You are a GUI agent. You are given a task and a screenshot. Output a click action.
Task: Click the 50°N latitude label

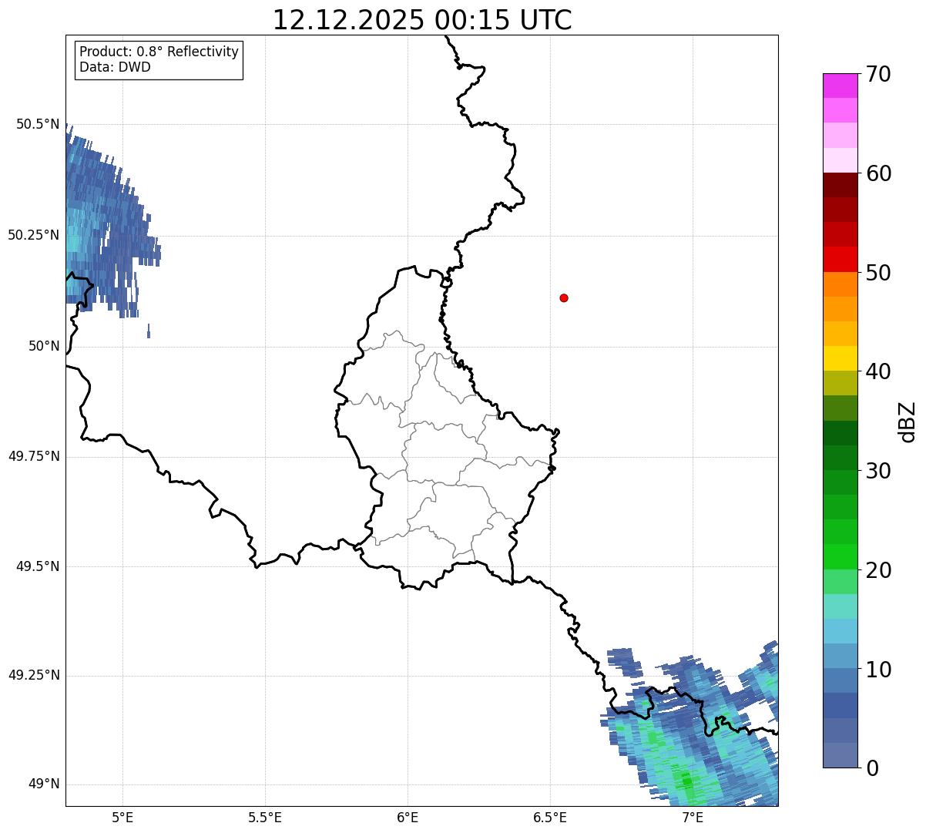[45, 346]
